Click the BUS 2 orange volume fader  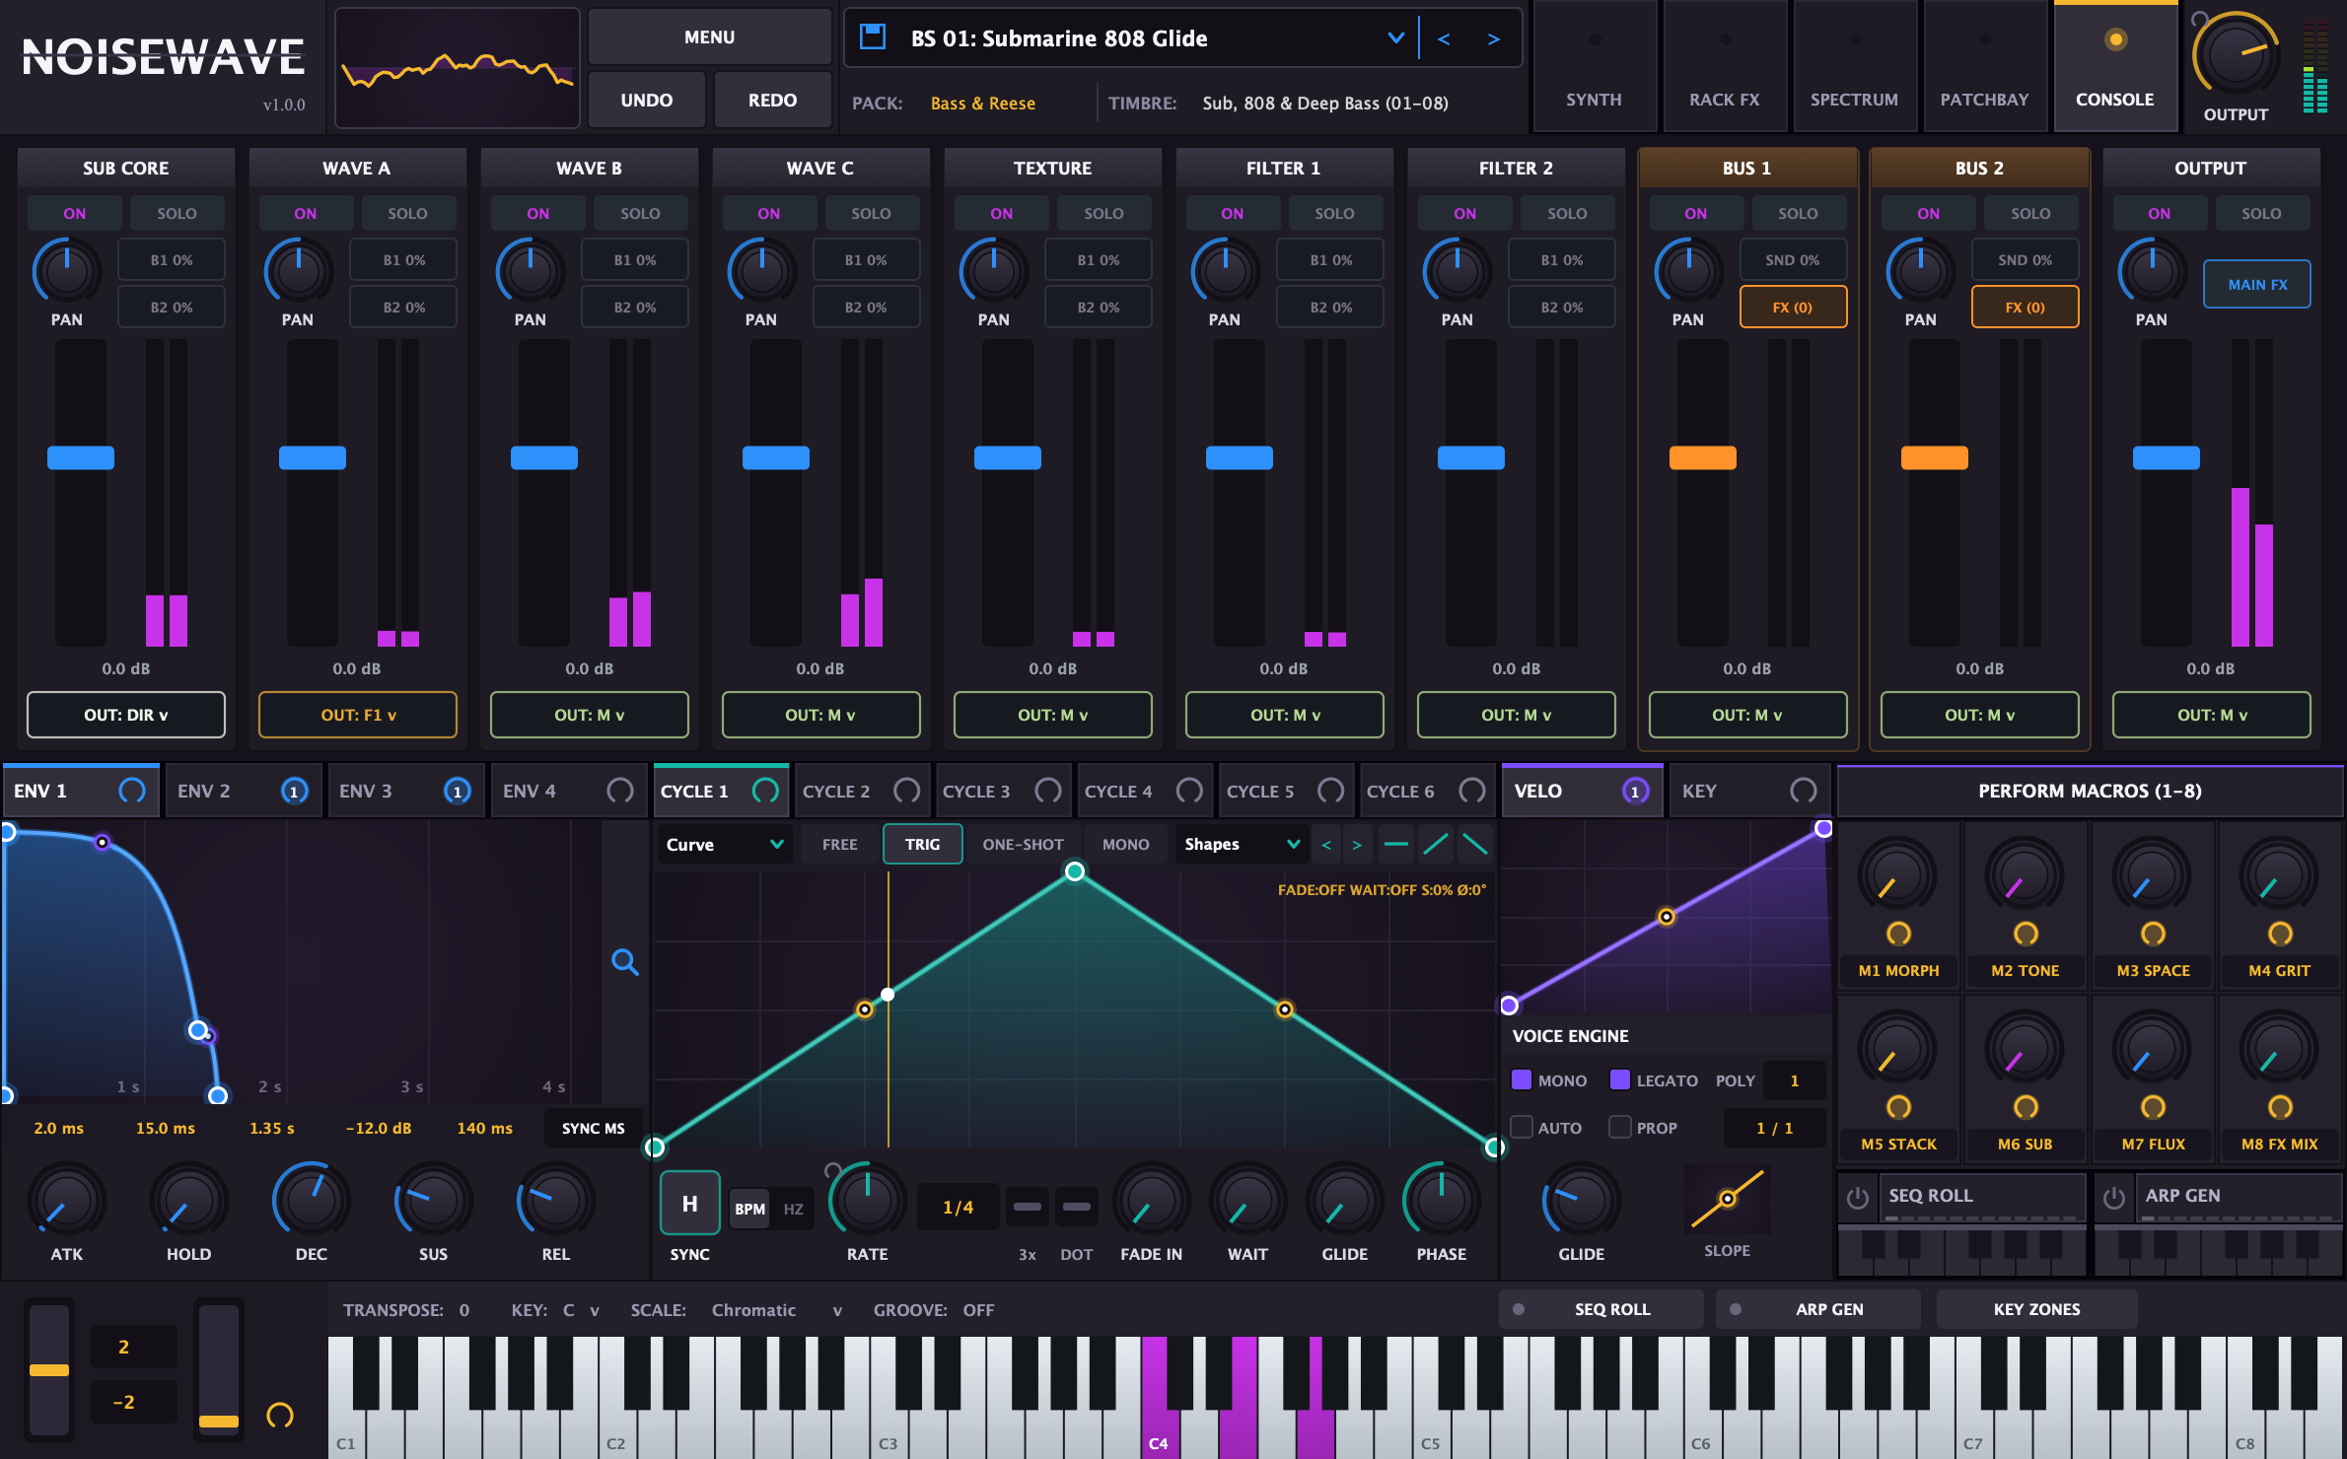point(1935,457)
